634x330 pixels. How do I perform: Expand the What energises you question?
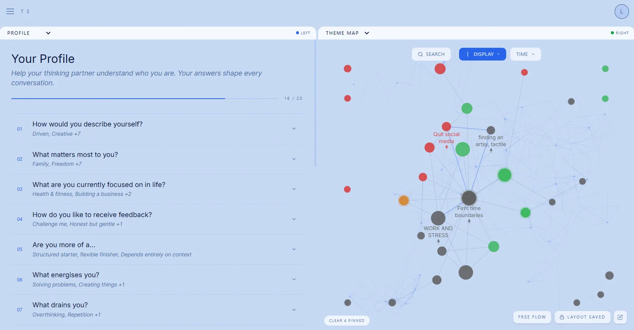click(x=157, y=279)
